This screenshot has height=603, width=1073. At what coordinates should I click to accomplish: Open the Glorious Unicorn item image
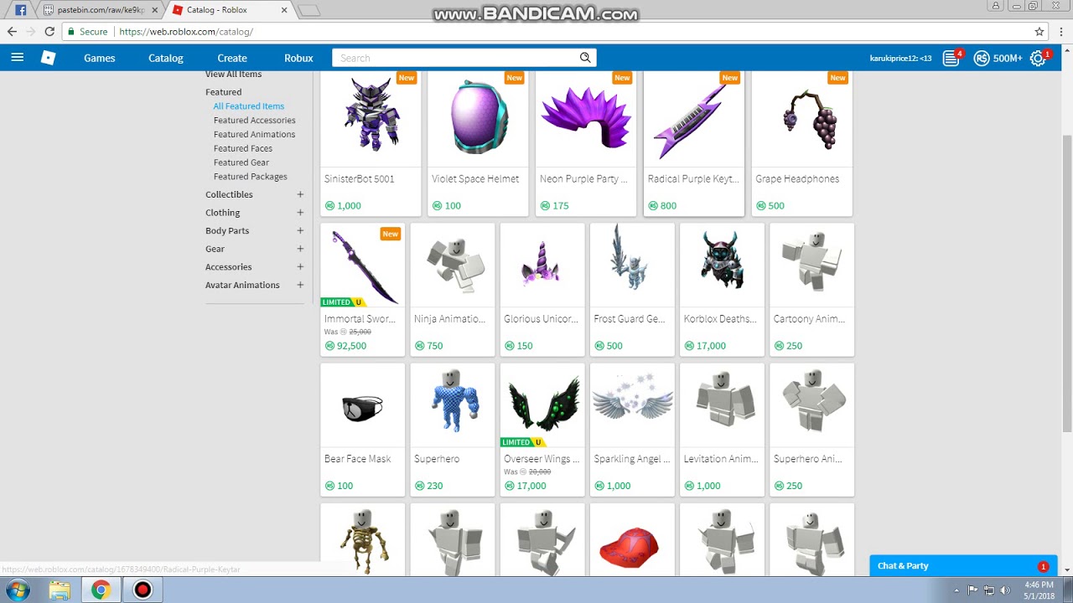point(542,265)
